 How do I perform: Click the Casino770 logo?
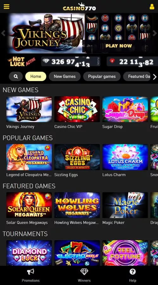click(79, 7)
